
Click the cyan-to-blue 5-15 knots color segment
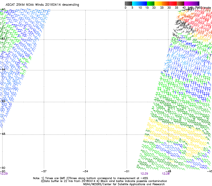(x=140, y=3)
